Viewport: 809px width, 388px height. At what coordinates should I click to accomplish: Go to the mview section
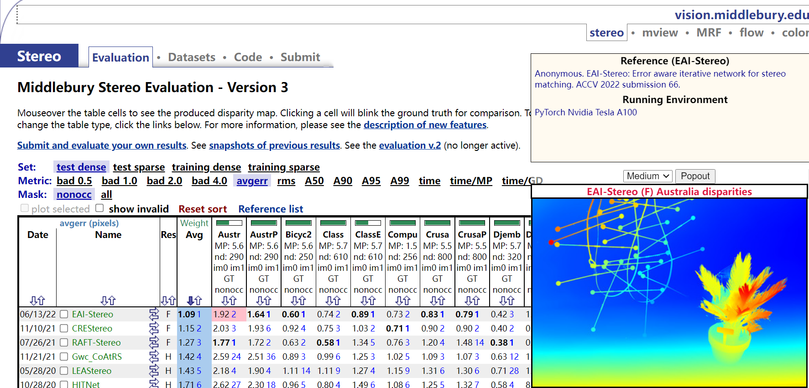click(660, 33)
